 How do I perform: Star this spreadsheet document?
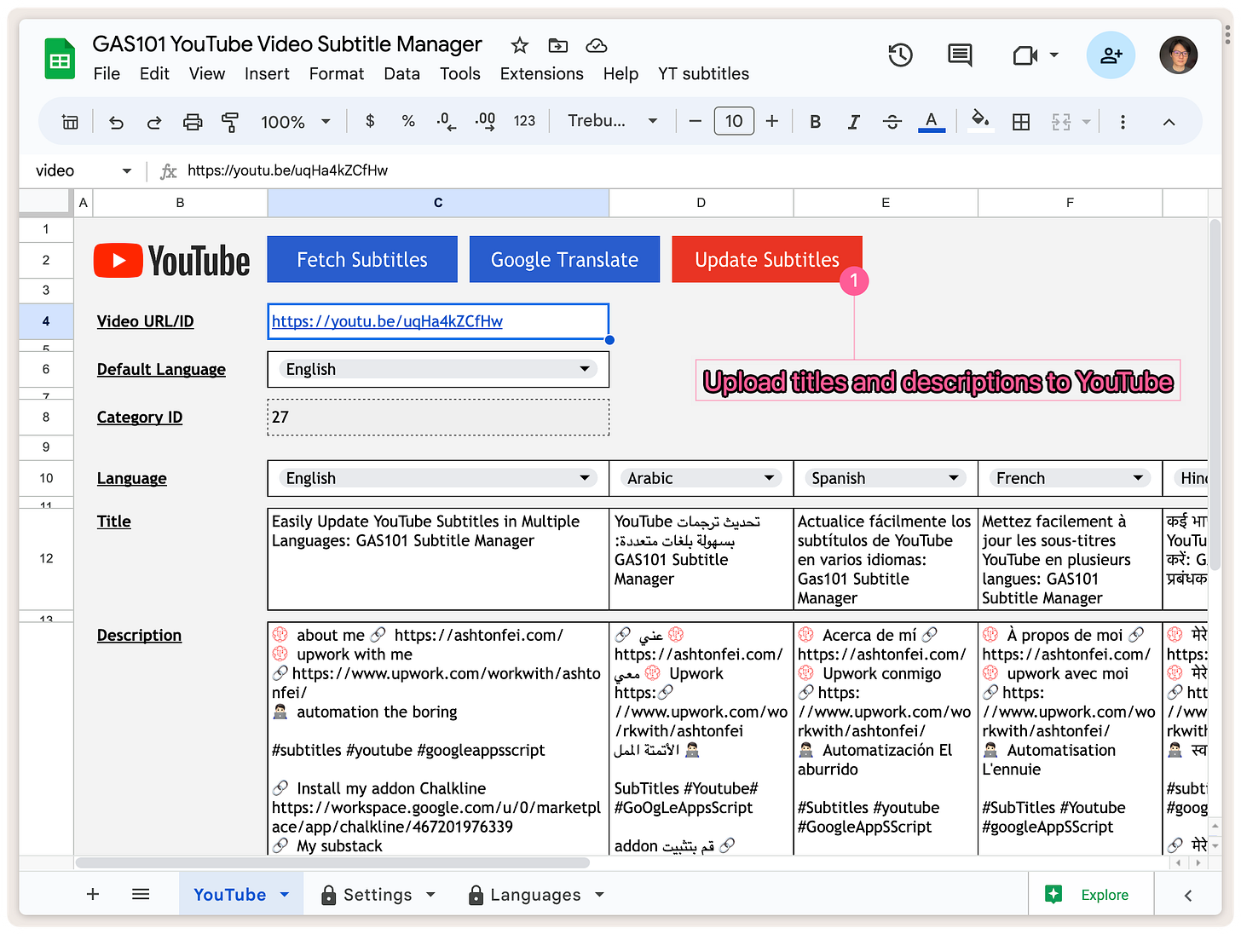coord(519,45)
